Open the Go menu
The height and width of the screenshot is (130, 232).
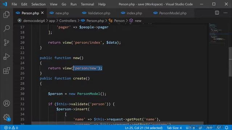click(x=64, y=4)
